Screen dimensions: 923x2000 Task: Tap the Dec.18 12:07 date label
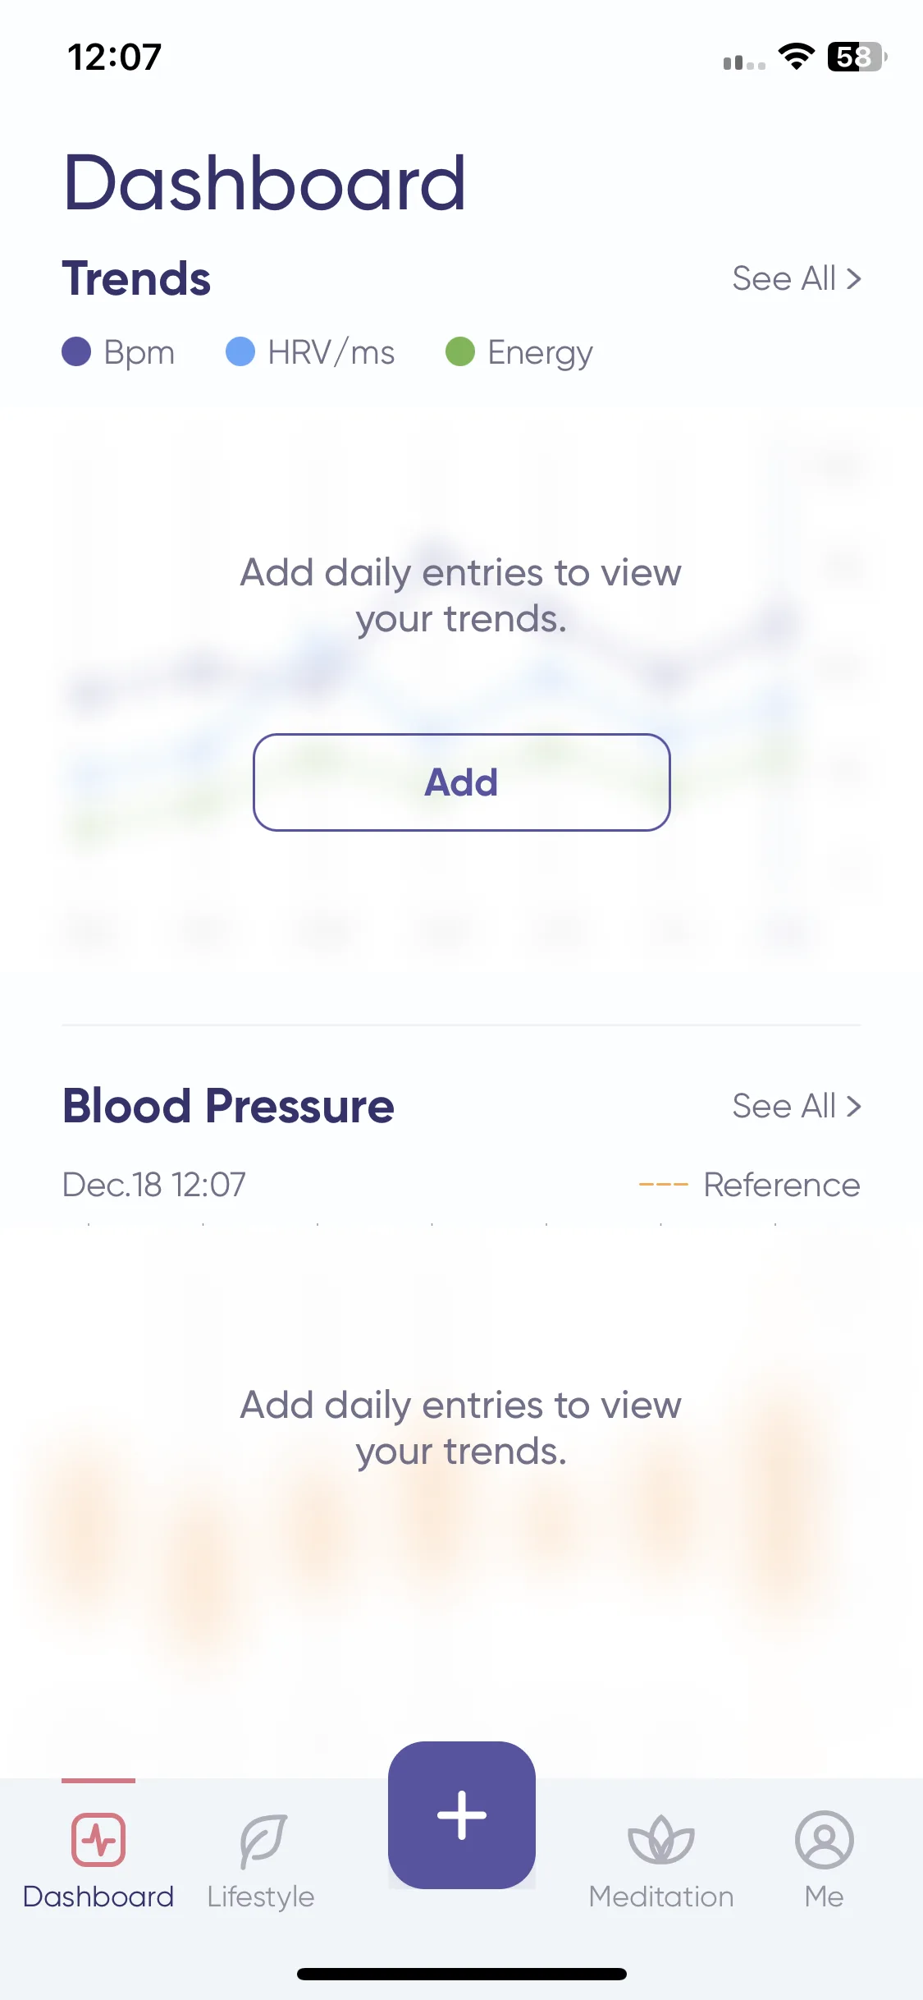pyautogui.click(x=154, y=1185)
